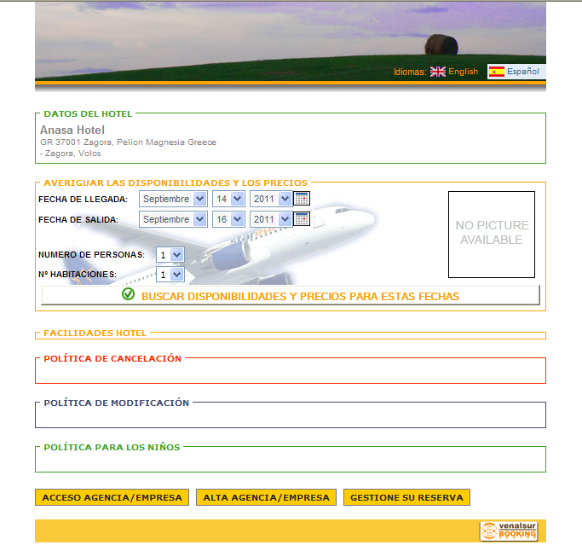The height and width of the screenshot is (545, 582).
Task: Choose number of rooms dropdown
Action: (x=170, y=275)
